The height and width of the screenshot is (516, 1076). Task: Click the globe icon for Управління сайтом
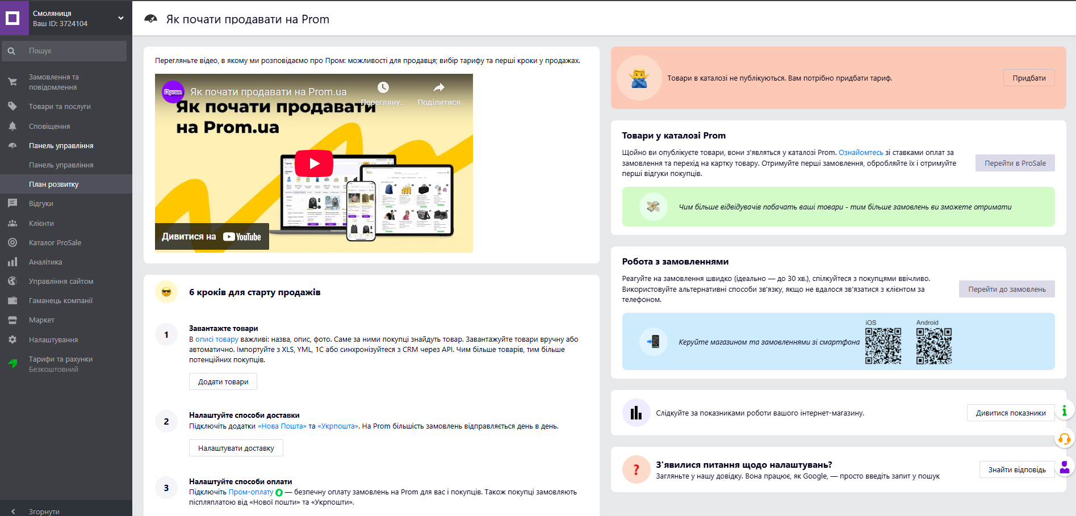click(x=12, y=281)
